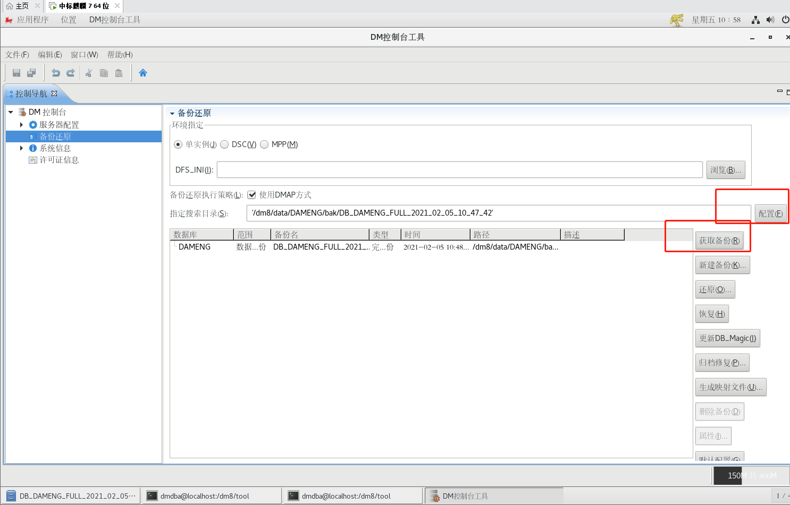
Task: Select the 单实例 radio button
Action: tap(178, 144)
